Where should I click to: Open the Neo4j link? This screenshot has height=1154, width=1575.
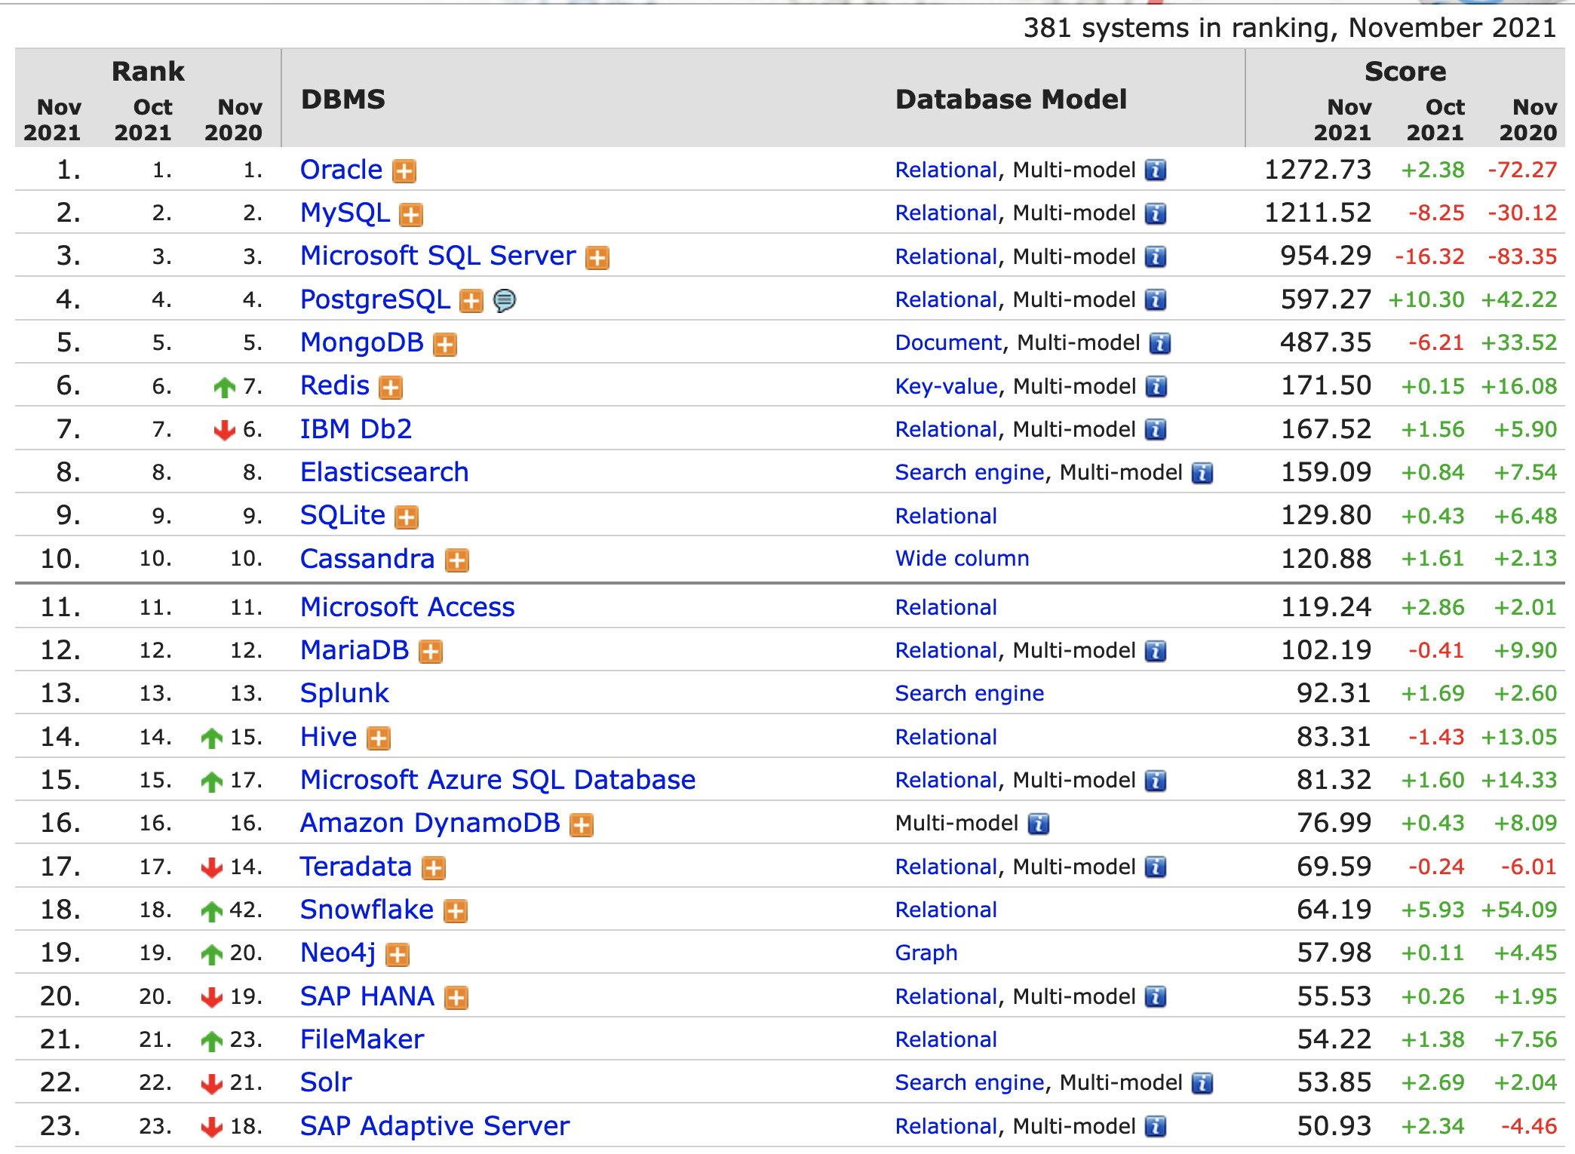[338, 953]
